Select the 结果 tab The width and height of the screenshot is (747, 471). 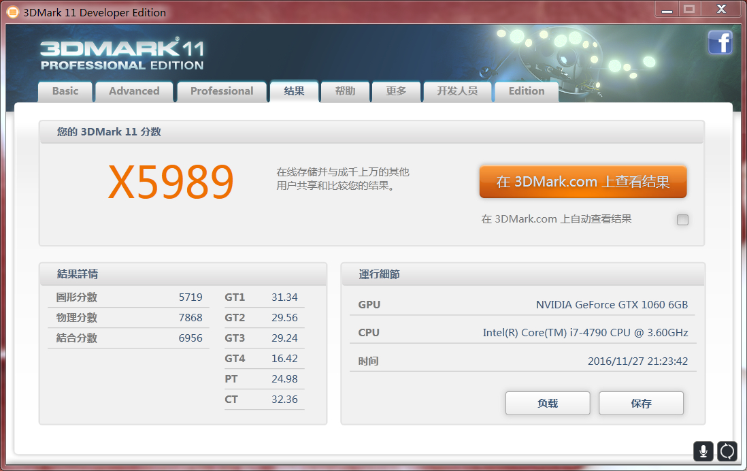point(294,91)
